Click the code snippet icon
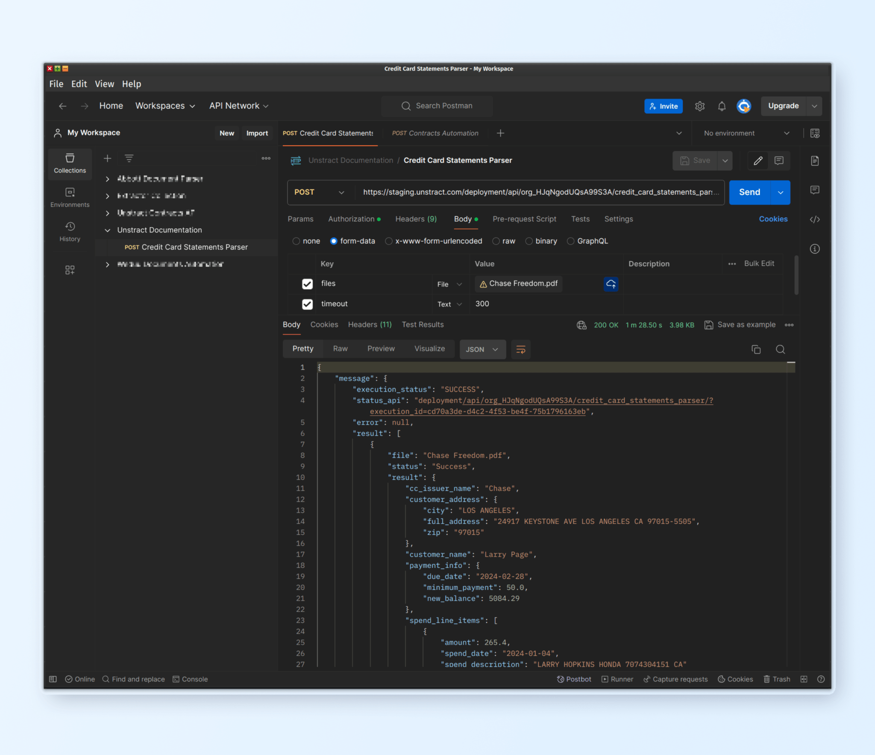Viewport: 875px width, 755px height. click(814, 219)
